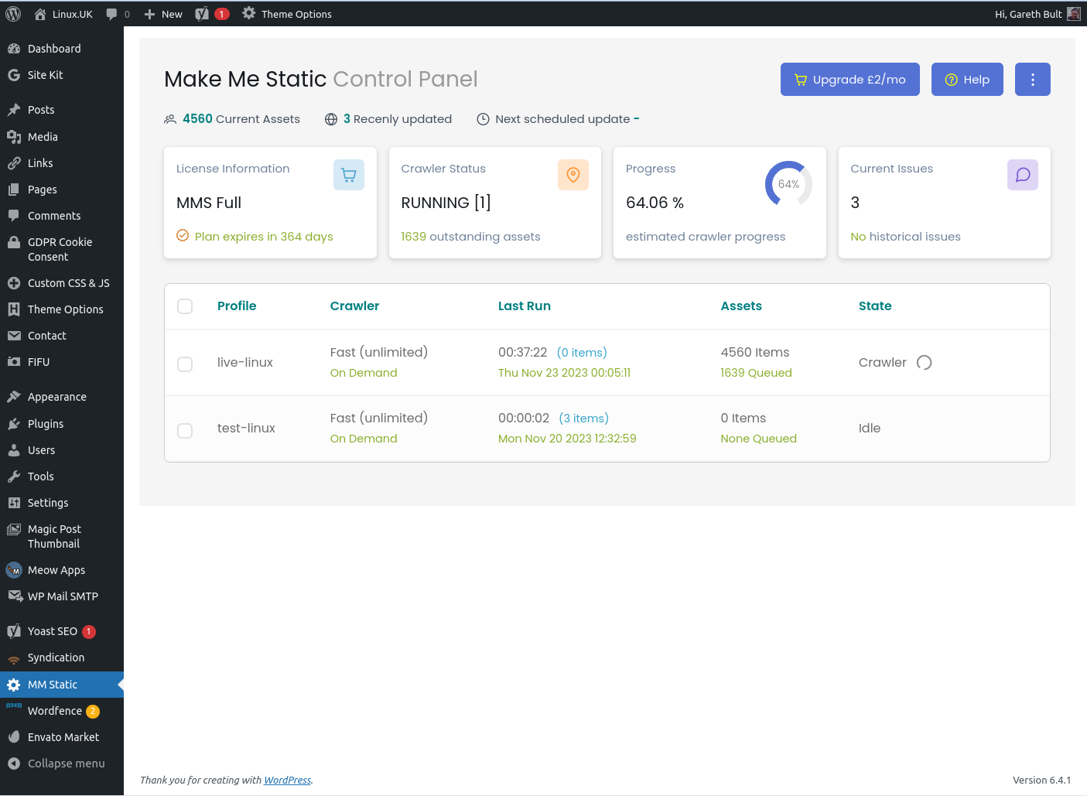Open Theme Options gear in admin bar
1087x796 pixels.
point(248,13)
